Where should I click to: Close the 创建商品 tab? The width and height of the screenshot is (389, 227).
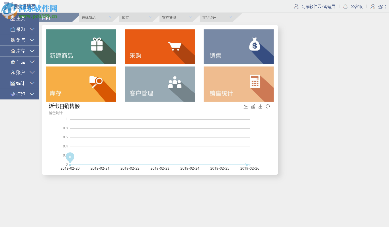click(x=110, y=17)
